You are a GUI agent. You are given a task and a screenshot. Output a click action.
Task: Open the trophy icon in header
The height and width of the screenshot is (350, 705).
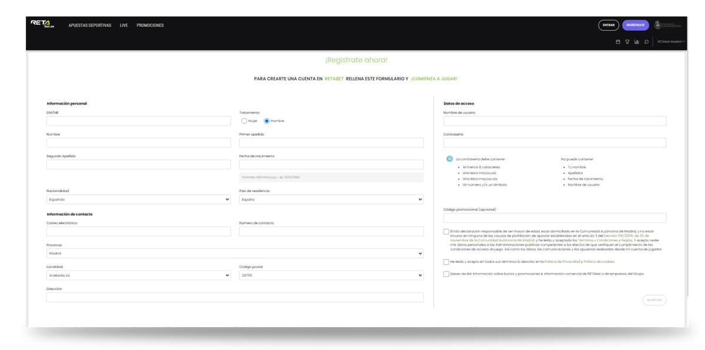point(627,42)
